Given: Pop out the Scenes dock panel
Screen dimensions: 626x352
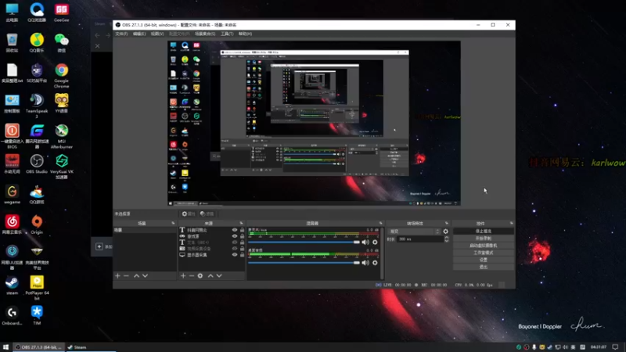Looking at the screenshot, I should pos(173,223).
